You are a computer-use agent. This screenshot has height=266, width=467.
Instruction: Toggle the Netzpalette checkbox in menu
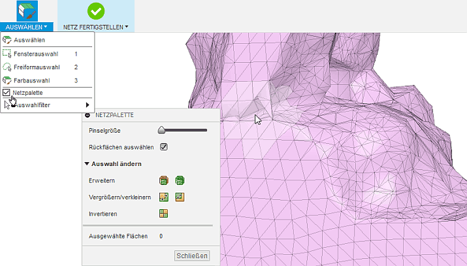[7, 93]
